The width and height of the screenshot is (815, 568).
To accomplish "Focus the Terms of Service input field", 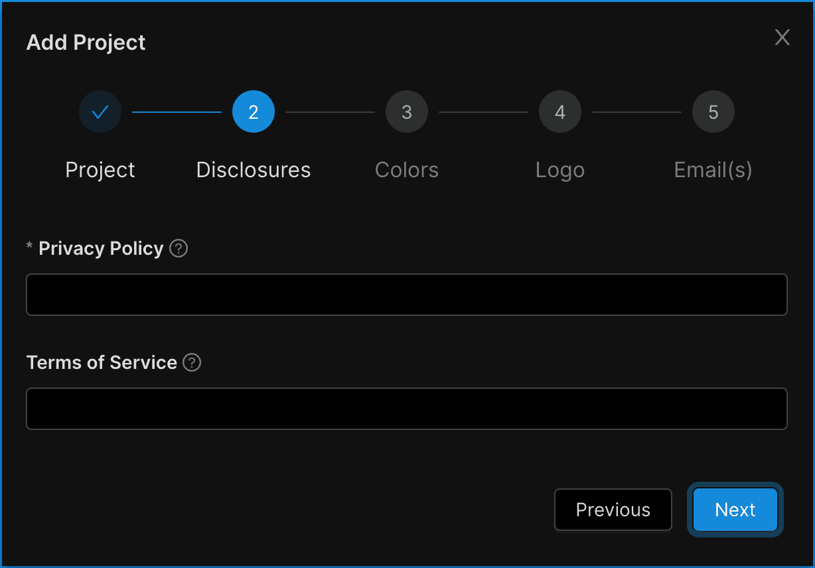I will click(x=407, y=409).
